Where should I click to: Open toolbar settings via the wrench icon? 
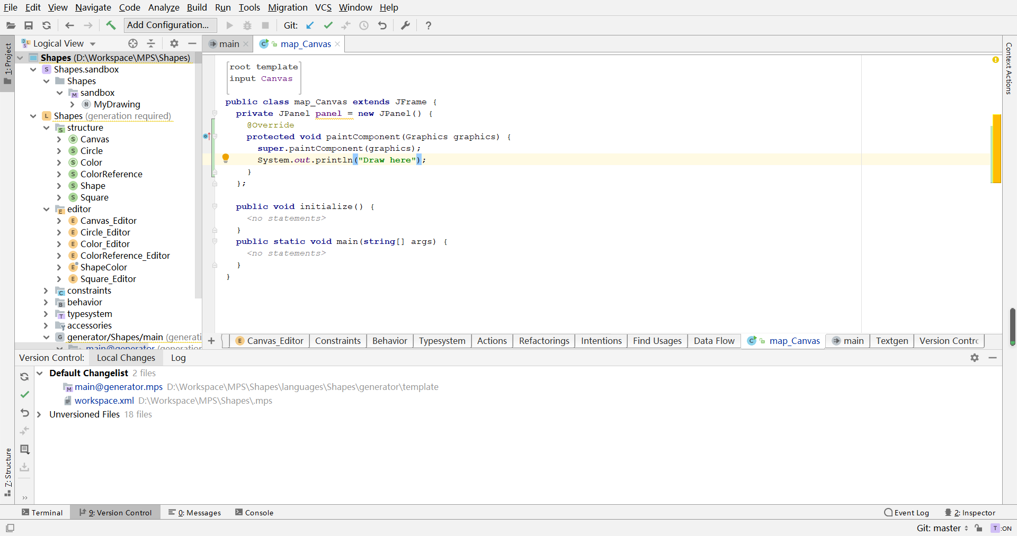click(x=406, y=25)
